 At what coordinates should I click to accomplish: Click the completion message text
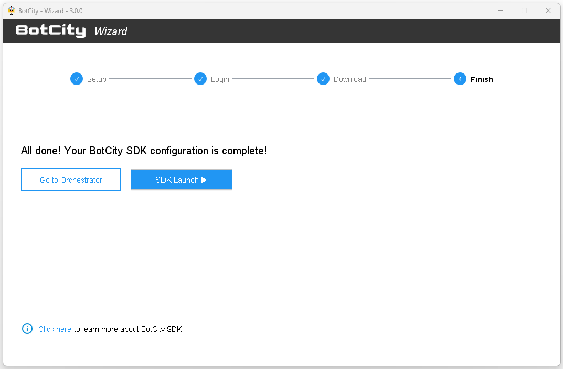tap(144, 151)
